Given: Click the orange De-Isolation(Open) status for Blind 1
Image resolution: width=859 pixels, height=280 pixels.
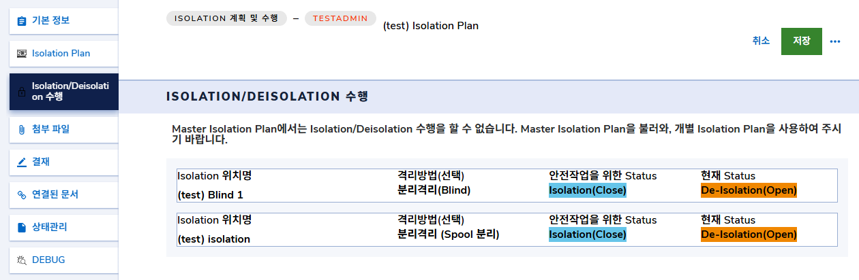Looking at the screenshot, I should pos(748,190).
